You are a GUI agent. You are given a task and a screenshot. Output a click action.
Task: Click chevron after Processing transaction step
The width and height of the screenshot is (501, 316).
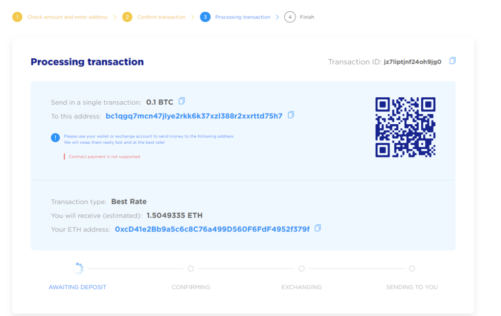click(277, 17)
